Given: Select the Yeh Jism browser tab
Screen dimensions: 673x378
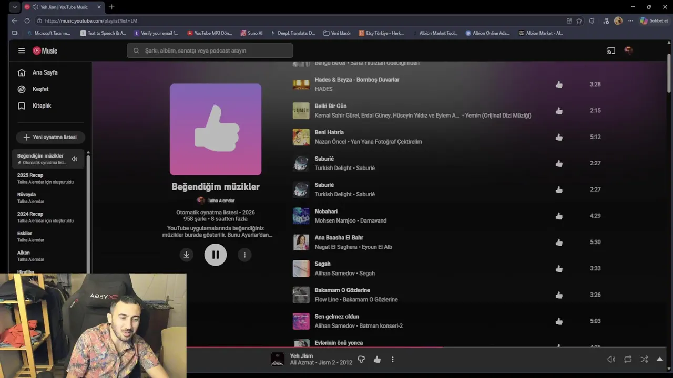Looking at the screenshot, I should click(63, 7).
